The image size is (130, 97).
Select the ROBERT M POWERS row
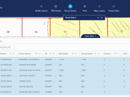(65, 65)
